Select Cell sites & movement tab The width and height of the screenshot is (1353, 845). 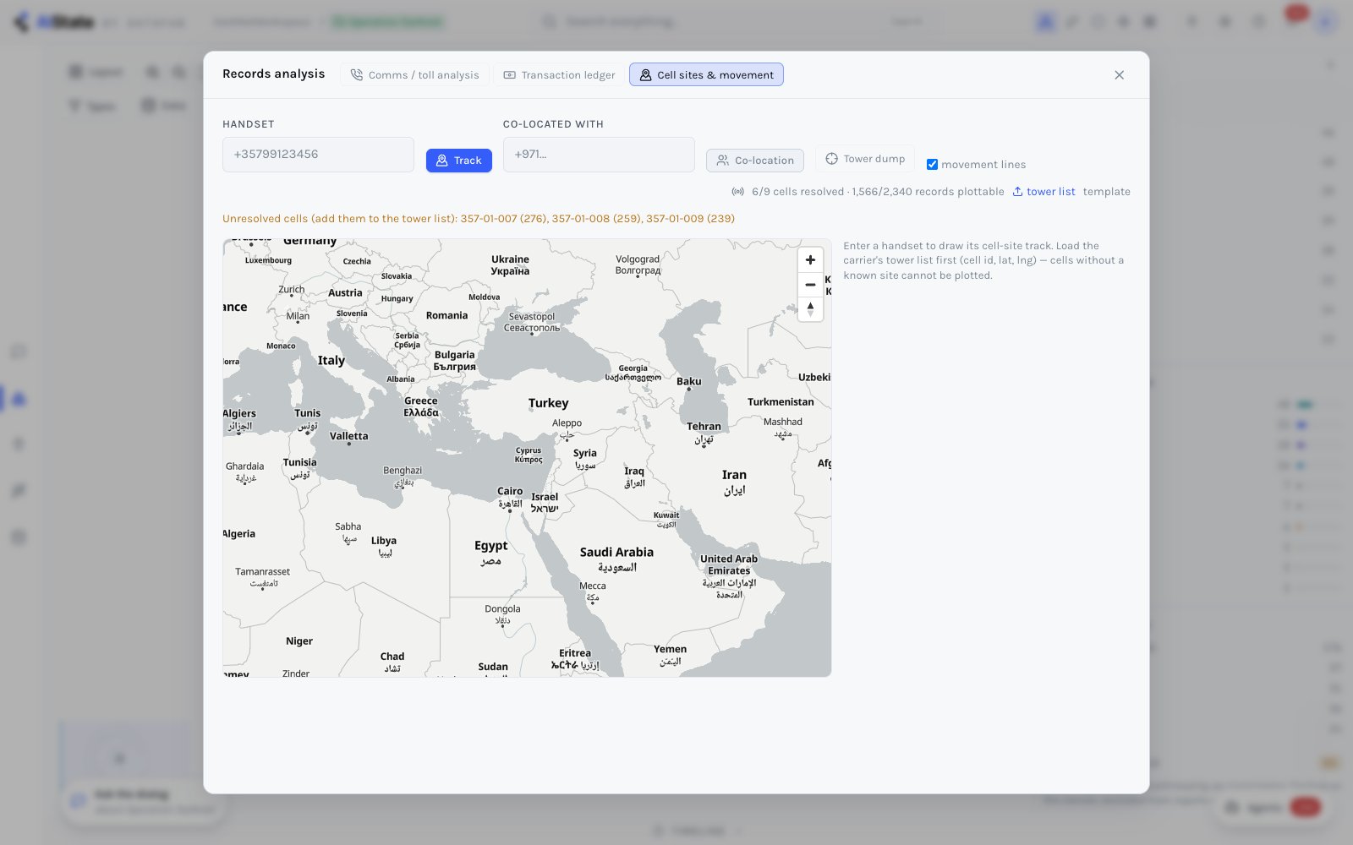[706, 75]
